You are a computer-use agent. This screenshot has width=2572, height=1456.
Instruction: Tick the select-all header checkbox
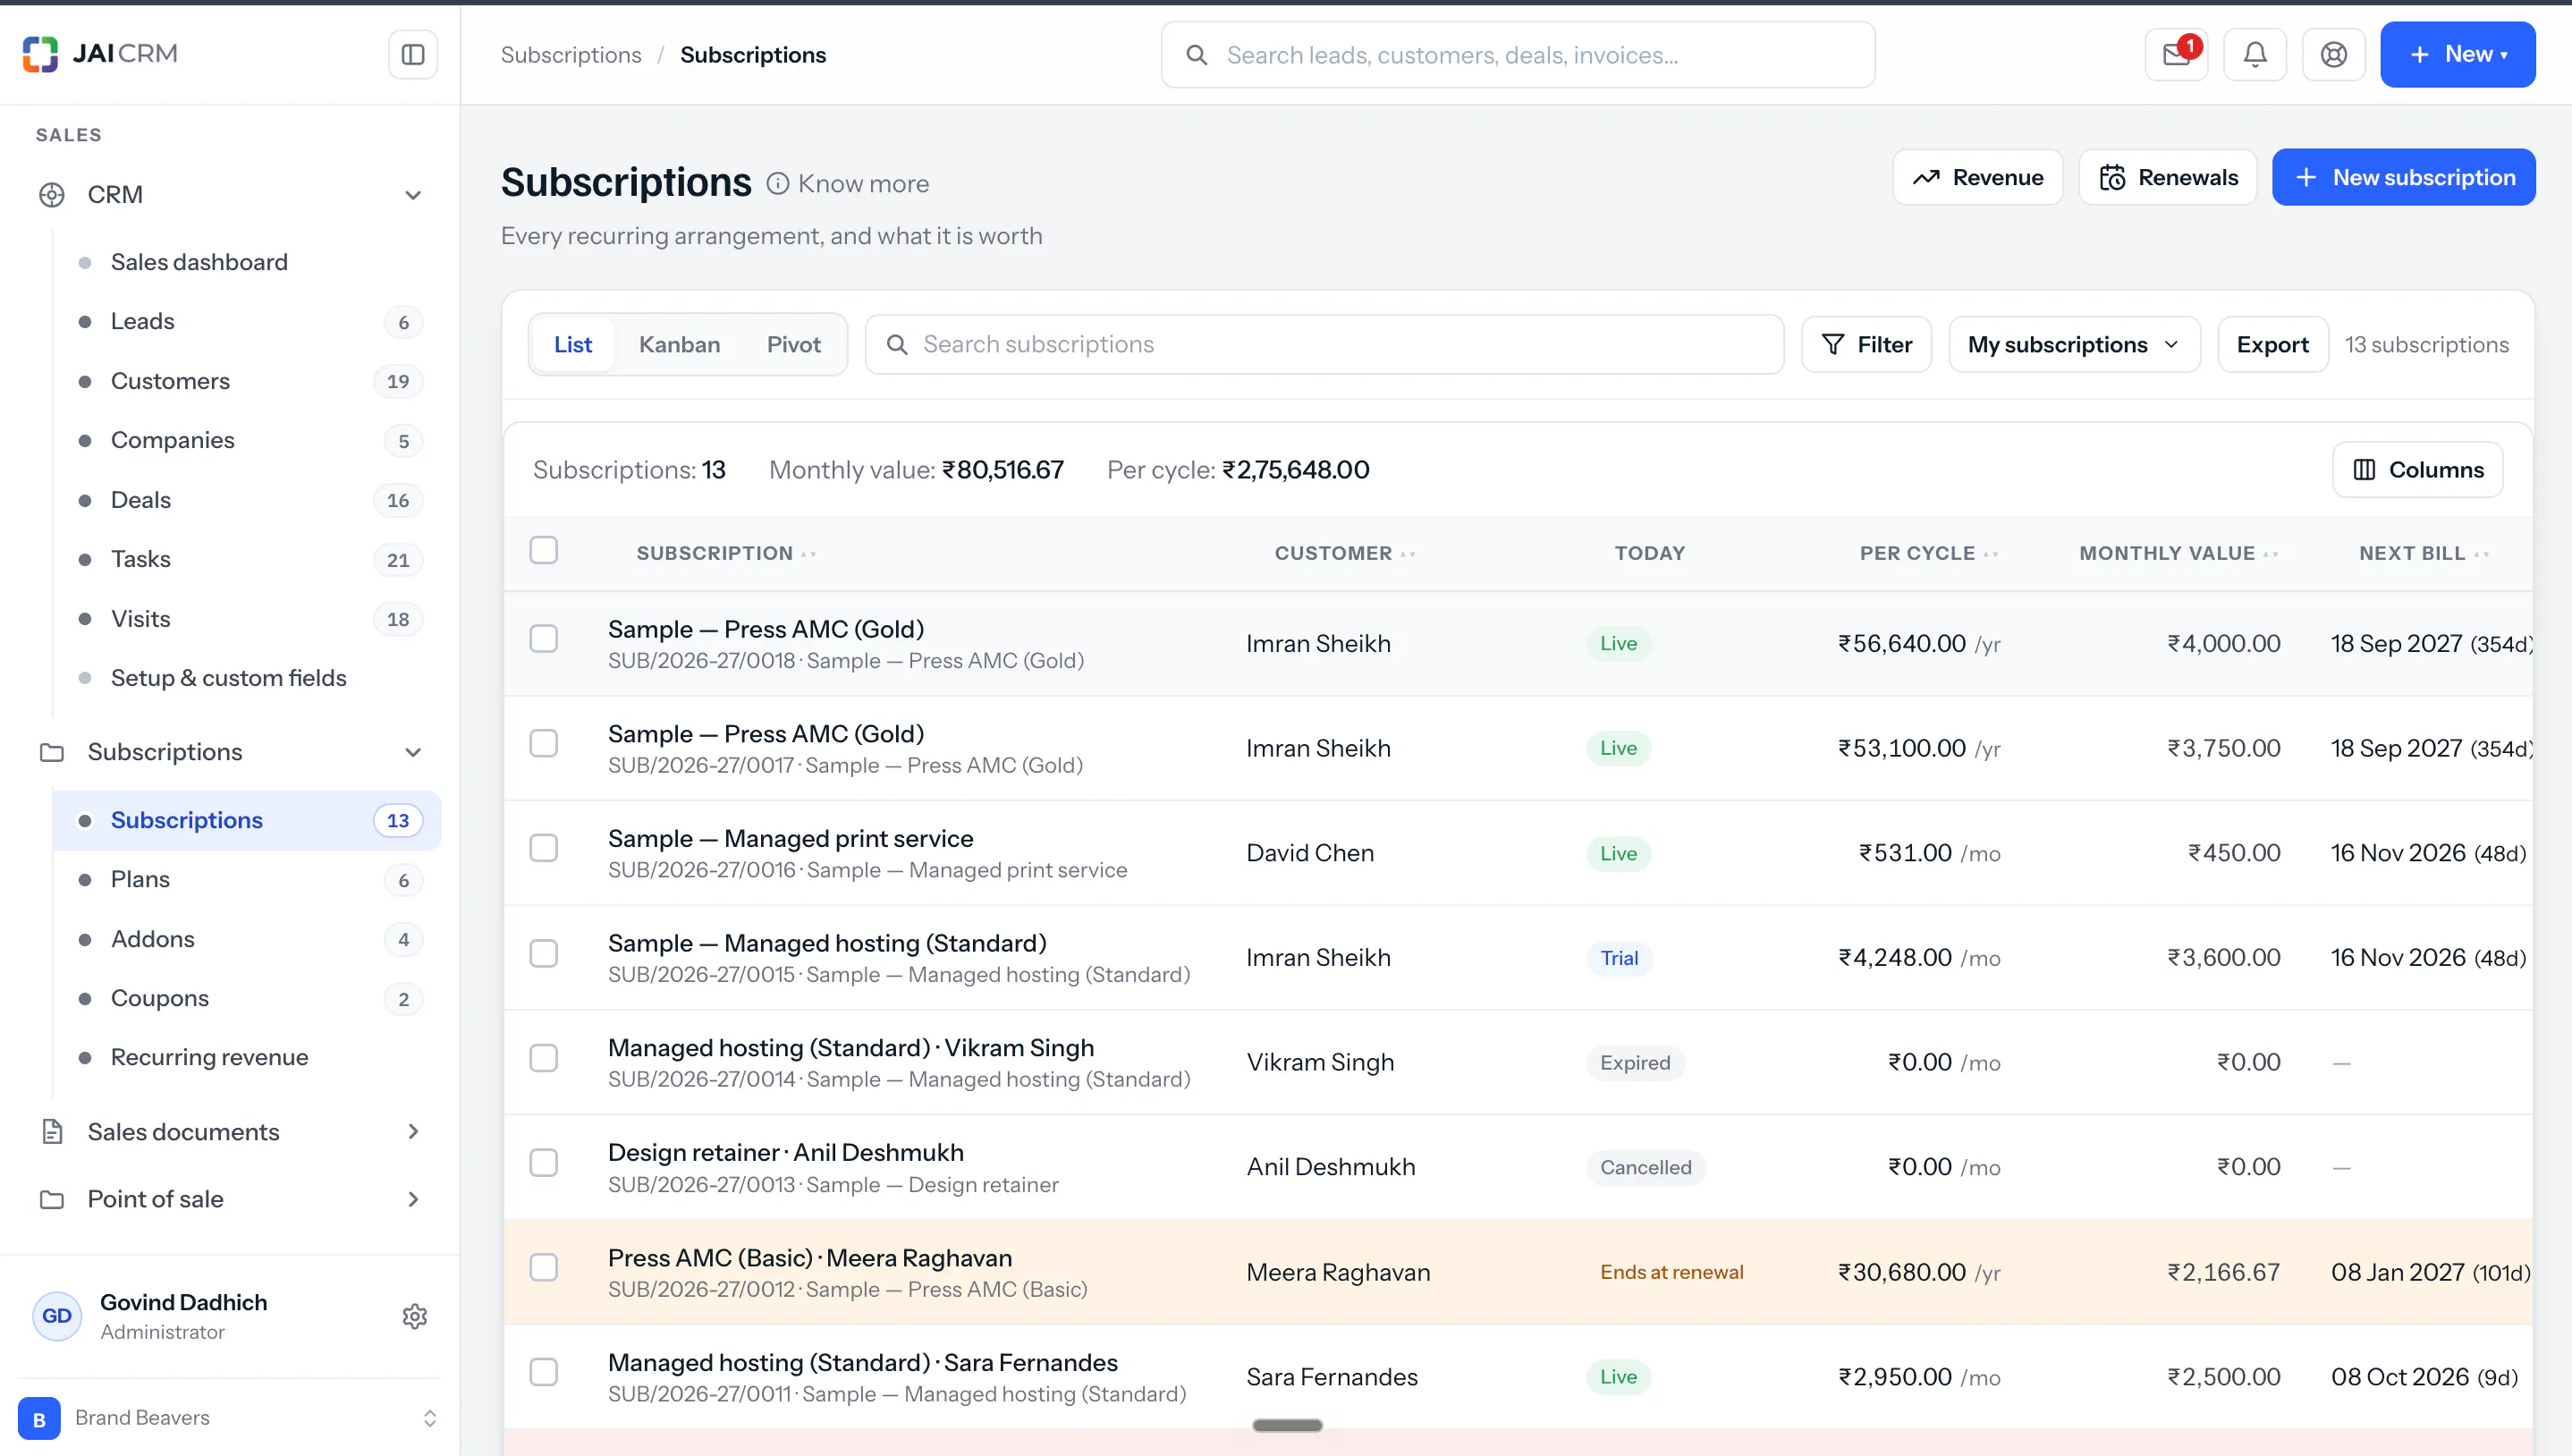[x=544, y=551]
